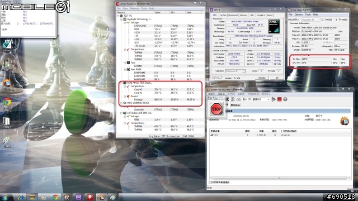Click the red stop square in BurnInTest toolbar

[279, 99]
